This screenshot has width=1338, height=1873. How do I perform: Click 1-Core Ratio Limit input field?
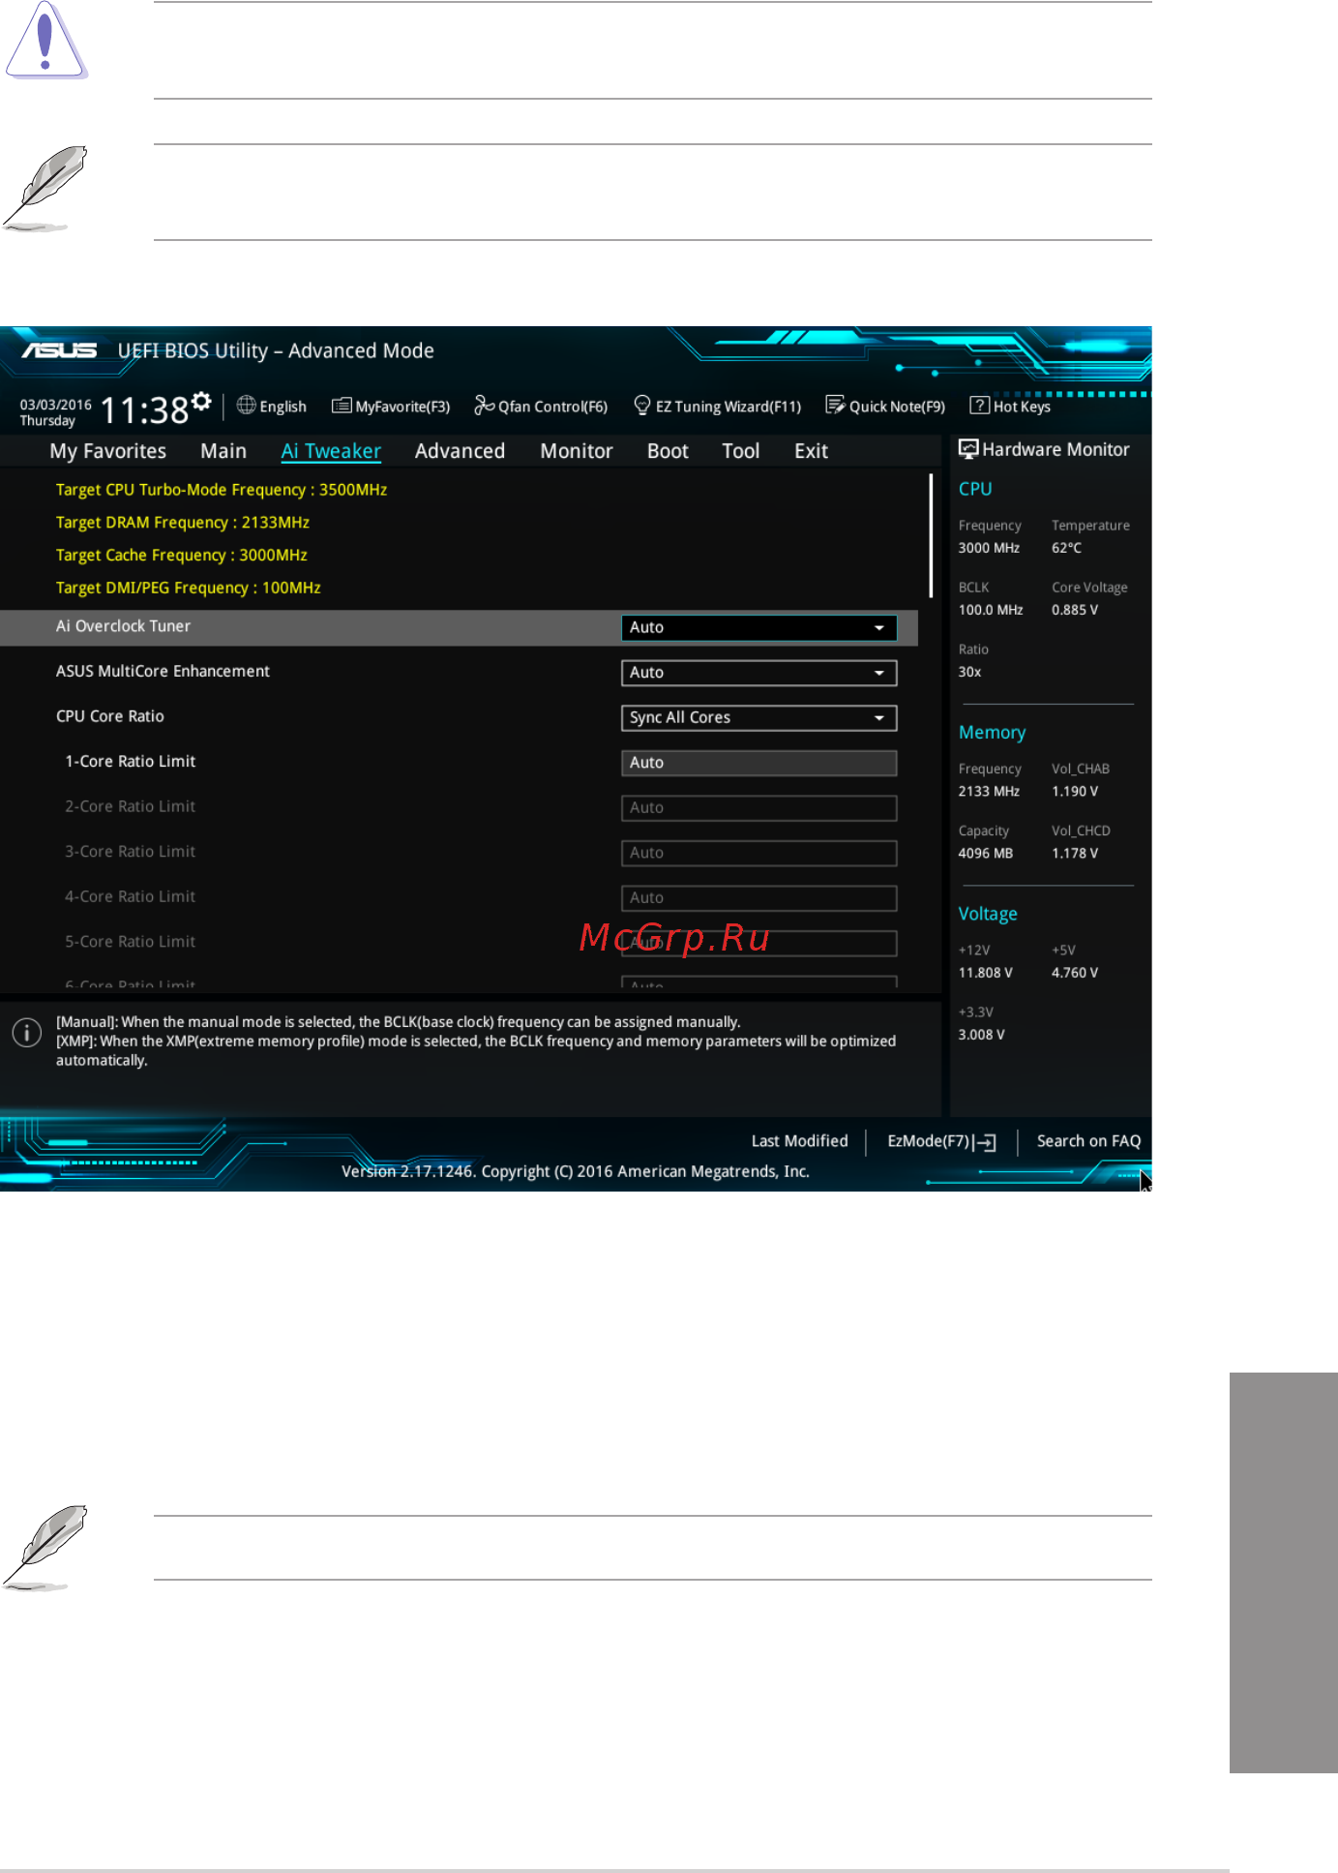758,763
